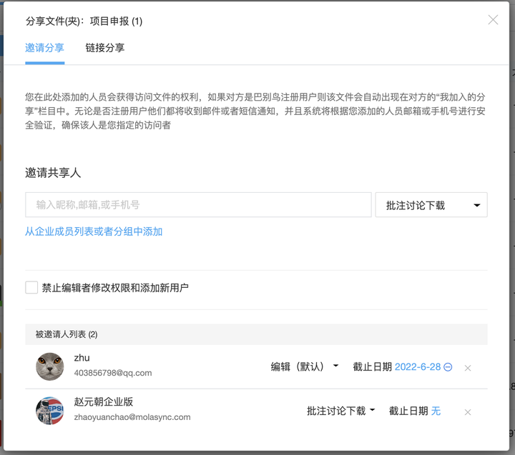
Task: Click the 被邀请人列表 (2) header
Action: point(256,334)
